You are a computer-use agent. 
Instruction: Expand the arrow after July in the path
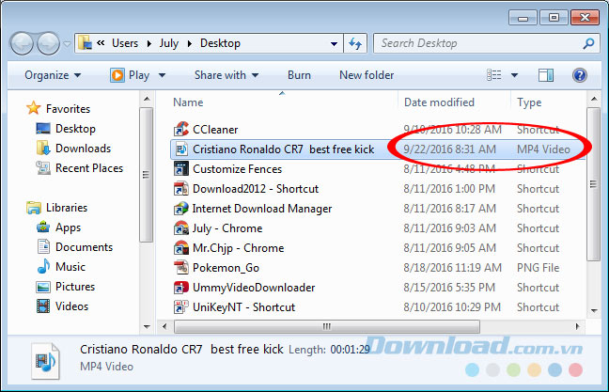coord(190,43)
